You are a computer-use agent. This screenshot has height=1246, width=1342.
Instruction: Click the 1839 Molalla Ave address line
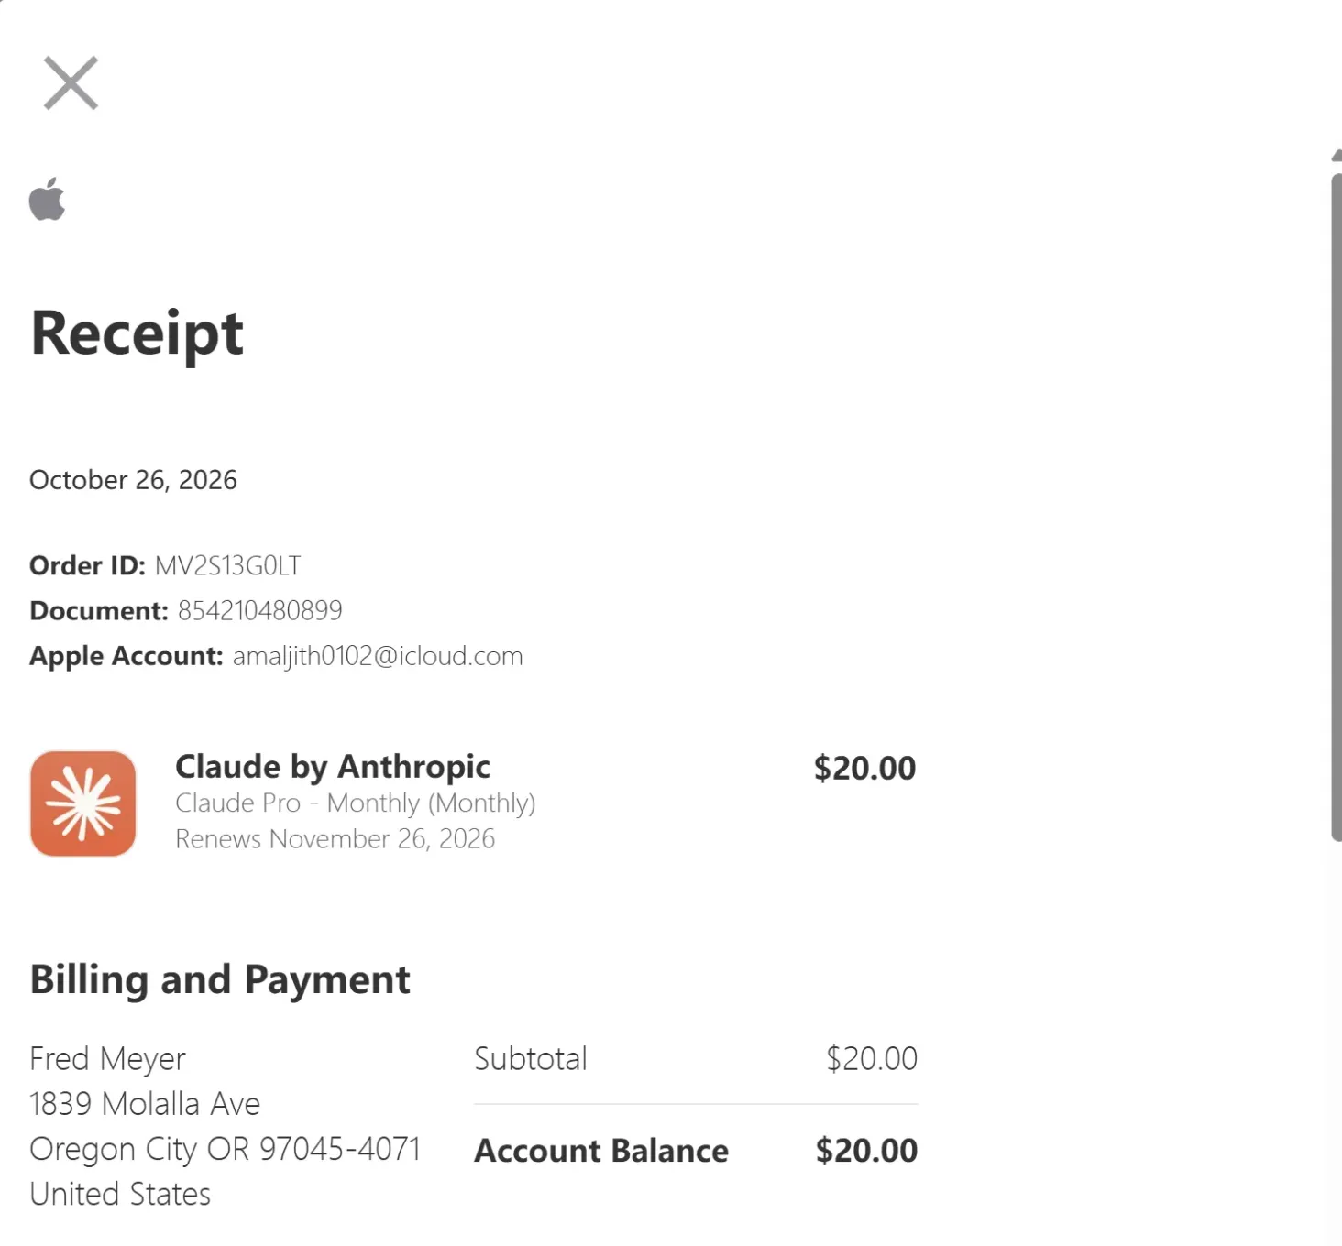pos(145,1104)
